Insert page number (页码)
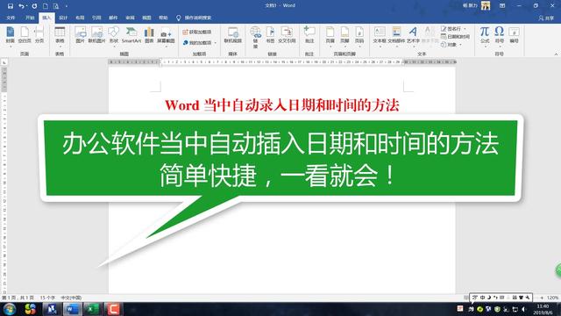Viewport: 561px width, 316px height. [x=359, y=36]
